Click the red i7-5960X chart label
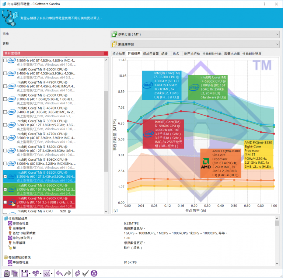The height and width of the screenshot is (278, 283). pos(163,134)
